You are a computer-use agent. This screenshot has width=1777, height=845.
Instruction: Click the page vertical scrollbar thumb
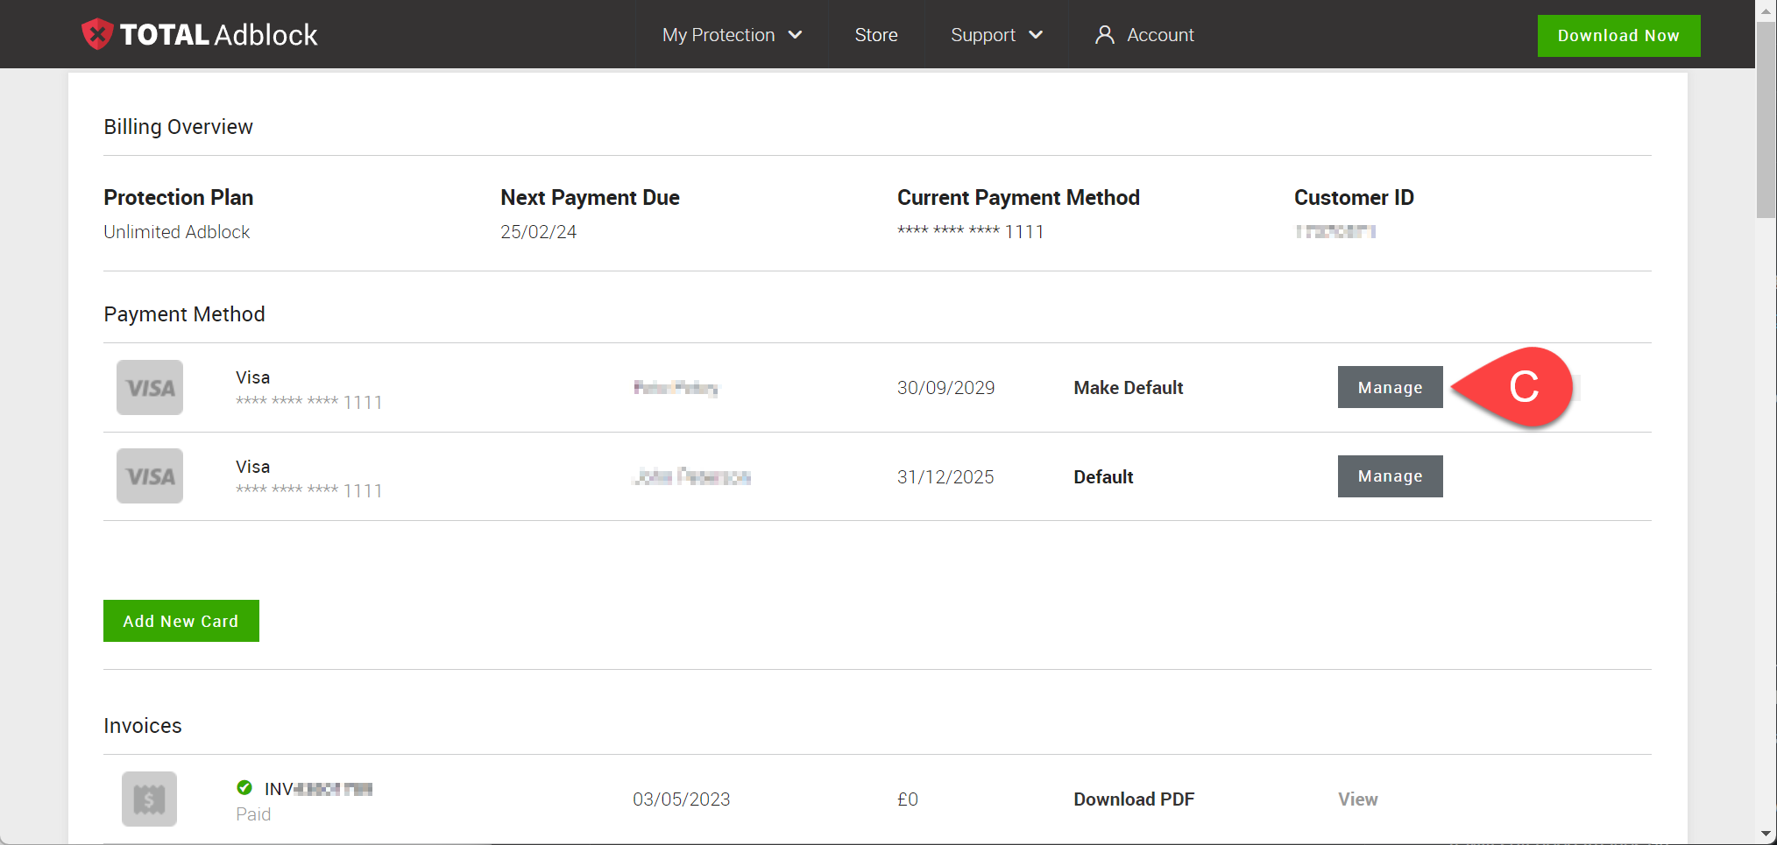point(1766,118)
